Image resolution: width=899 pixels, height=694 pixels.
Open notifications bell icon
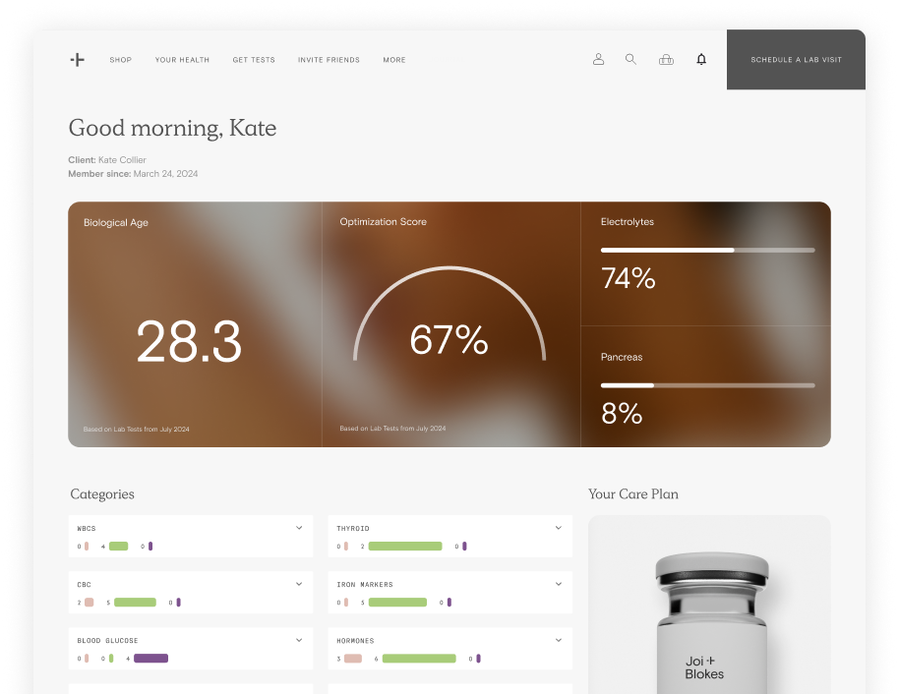[701, 60]
